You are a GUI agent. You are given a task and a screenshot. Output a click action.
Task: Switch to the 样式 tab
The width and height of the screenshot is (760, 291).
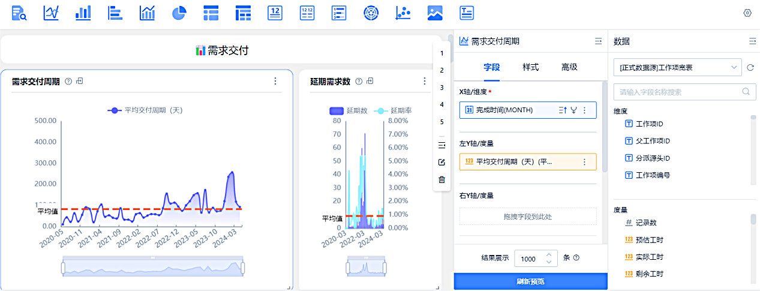click(x=531, y=67)
